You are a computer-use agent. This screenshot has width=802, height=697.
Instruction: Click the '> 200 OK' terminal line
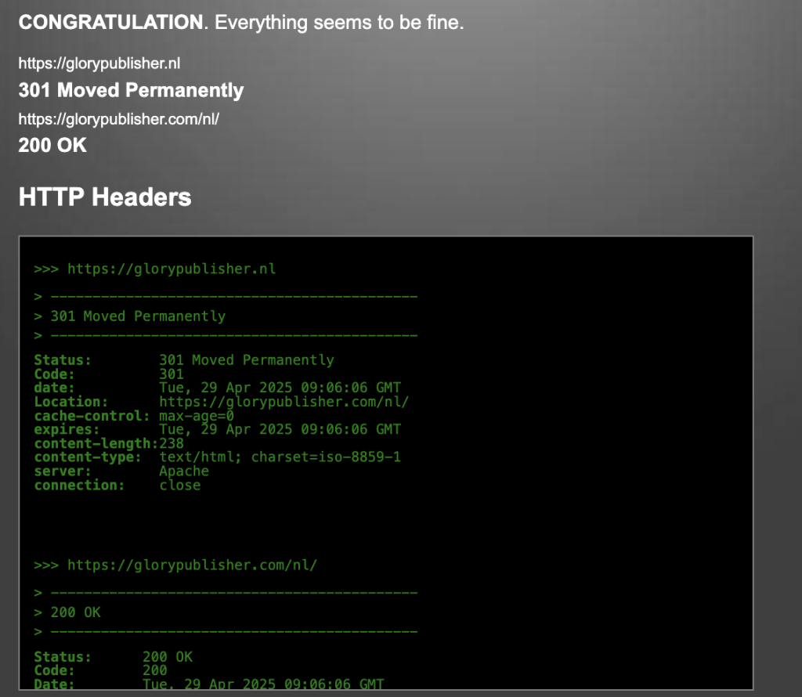pyautogui.click(x=67, y=612)
